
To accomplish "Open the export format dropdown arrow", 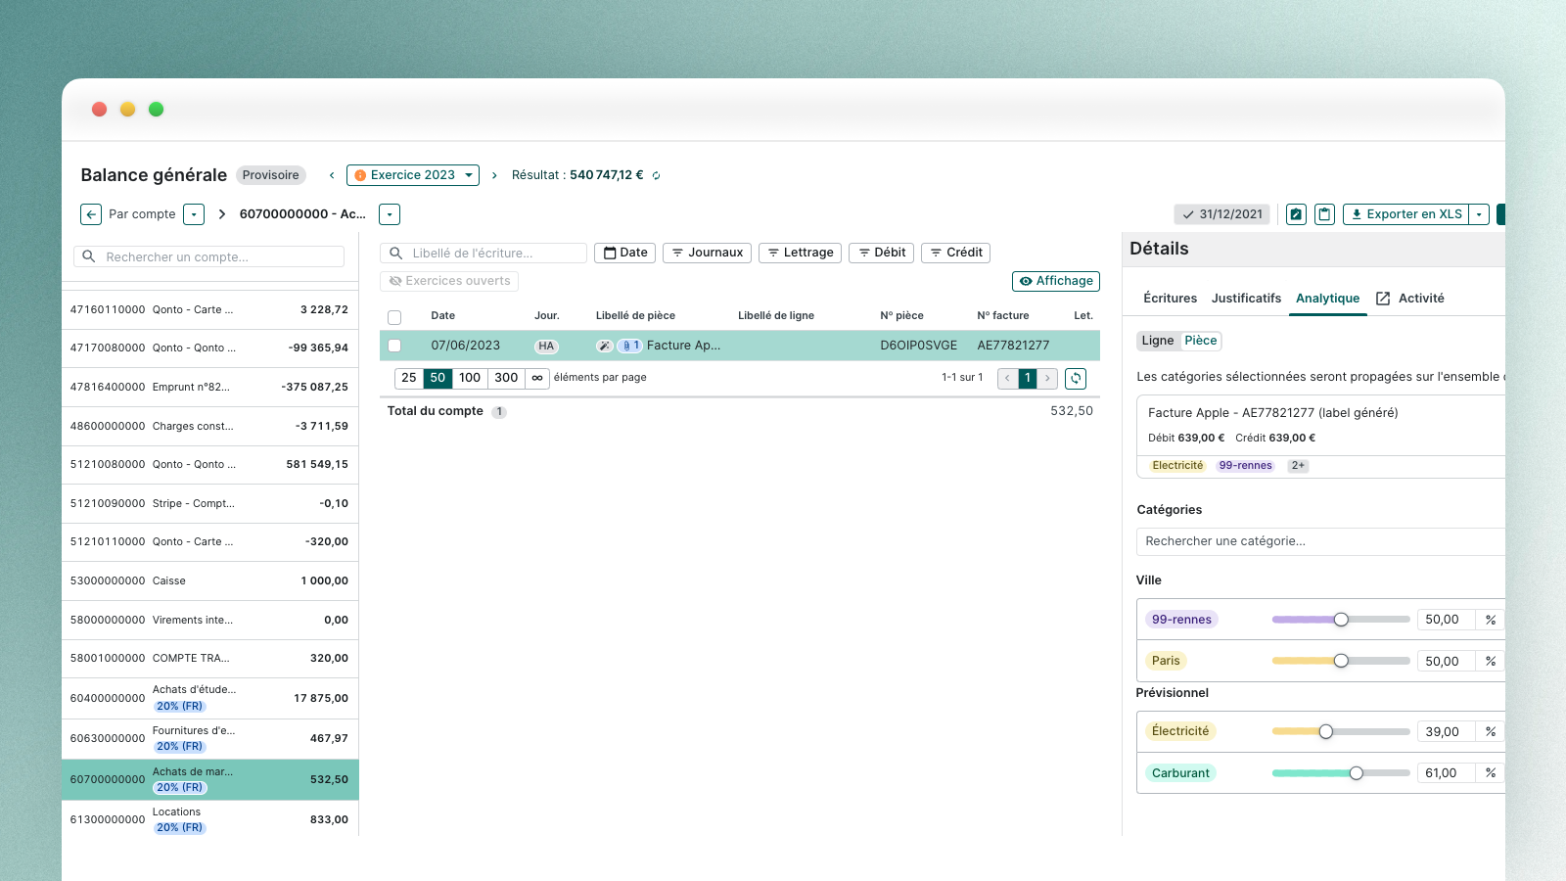I will (x=1480, y=214).
